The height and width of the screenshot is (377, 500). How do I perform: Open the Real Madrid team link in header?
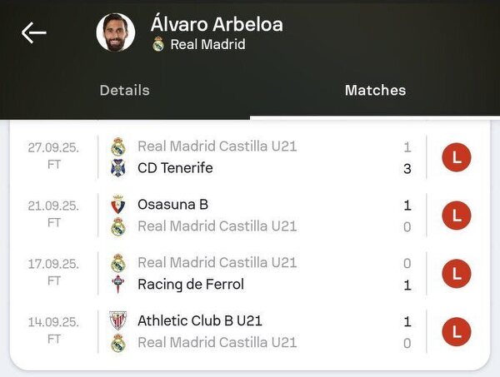click(207, 44)
